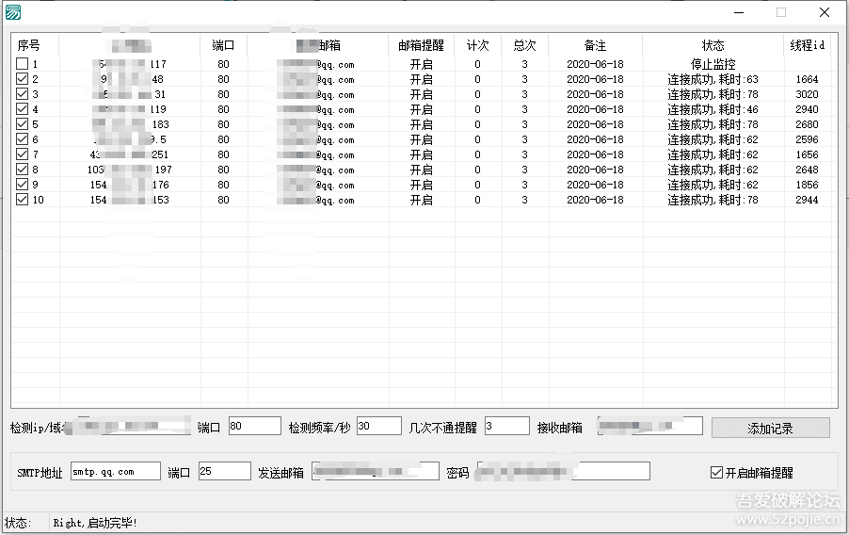
Task: Click thread id 3020
Action: (807, 94)
